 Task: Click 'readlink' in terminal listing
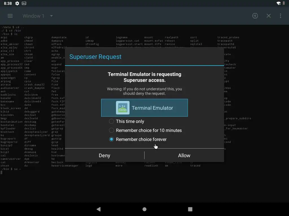[151, 166]
